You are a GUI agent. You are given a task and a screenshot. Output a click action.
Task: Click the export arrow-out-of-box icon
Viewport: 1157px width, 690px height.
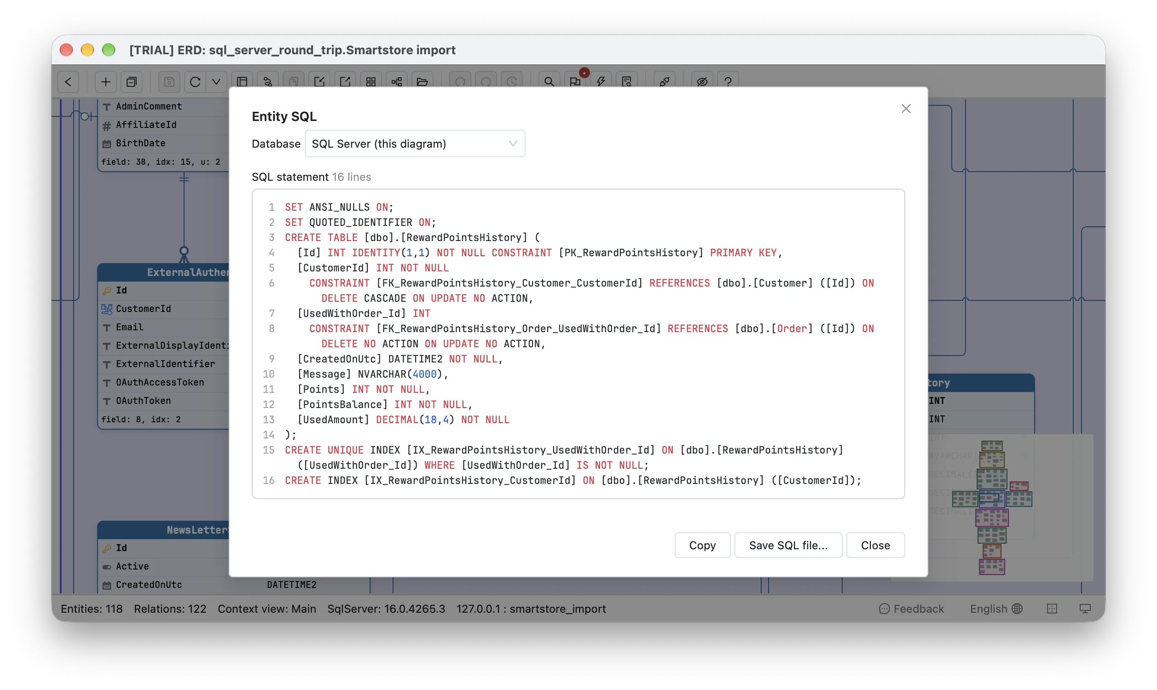(x=345, y=82)
